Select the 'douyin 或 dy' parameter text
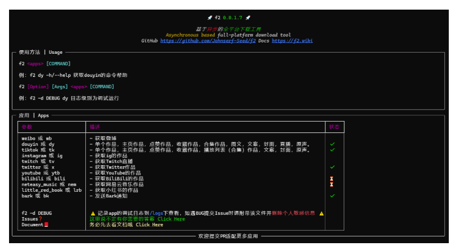Screen dimensions: 455x246 [38, 144]
